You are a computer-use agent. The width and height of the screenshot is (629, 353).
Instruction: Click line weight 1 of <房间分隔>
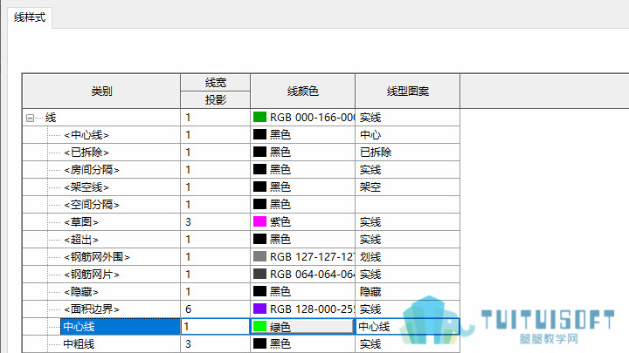tap(216, 170)
